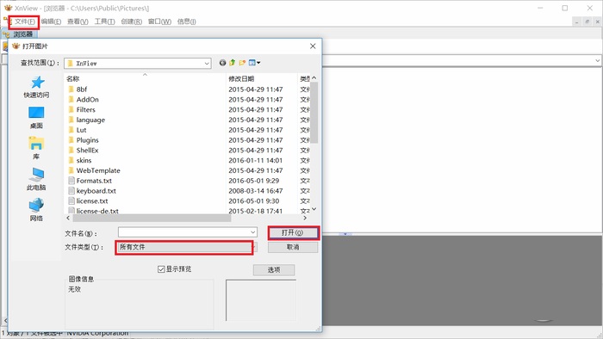
Task: Select the license.txt file icon
Action: click(71, 200)
